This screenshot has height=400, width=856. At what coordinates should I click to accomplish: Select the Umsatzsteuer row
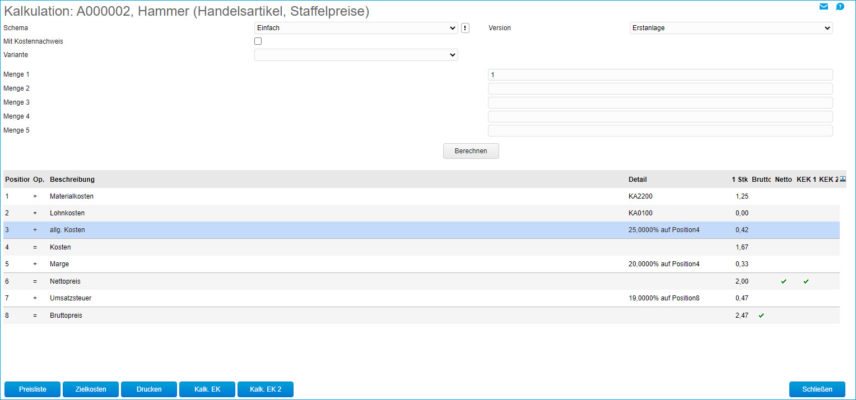(421, 298)
